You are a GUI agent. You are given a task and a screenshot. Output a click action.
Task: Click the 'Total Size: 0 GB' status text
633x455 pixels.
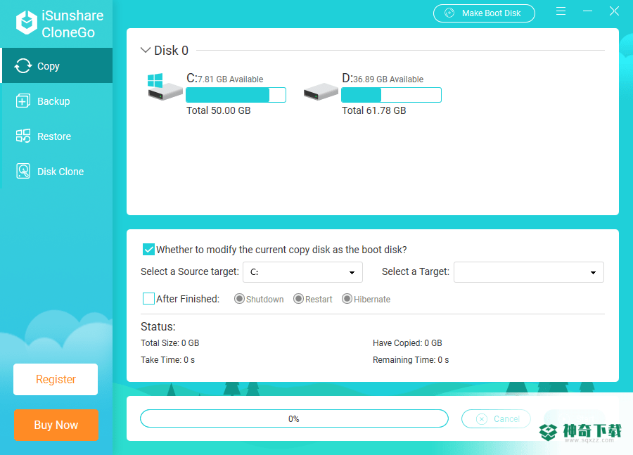170,343
